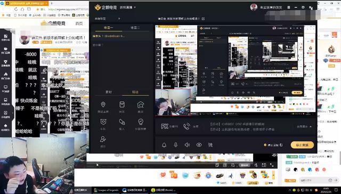Screen dimensions: 341x194
Task: Click the location pin feature icon
Action: click(103, 104)
